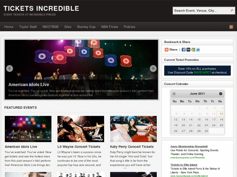Open American Idols Live slider heading
The image size is (237, 177).
(29, 85)
